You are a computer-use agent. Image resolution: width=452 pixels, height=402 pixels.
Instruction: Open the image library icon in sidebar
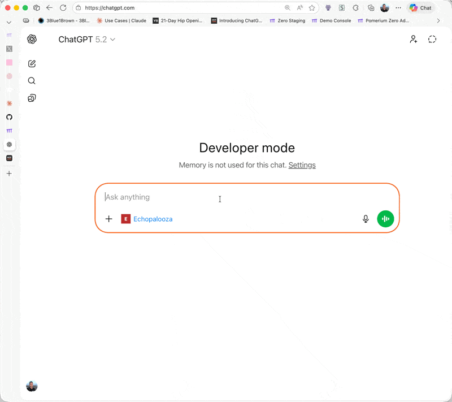click(32, 97)
